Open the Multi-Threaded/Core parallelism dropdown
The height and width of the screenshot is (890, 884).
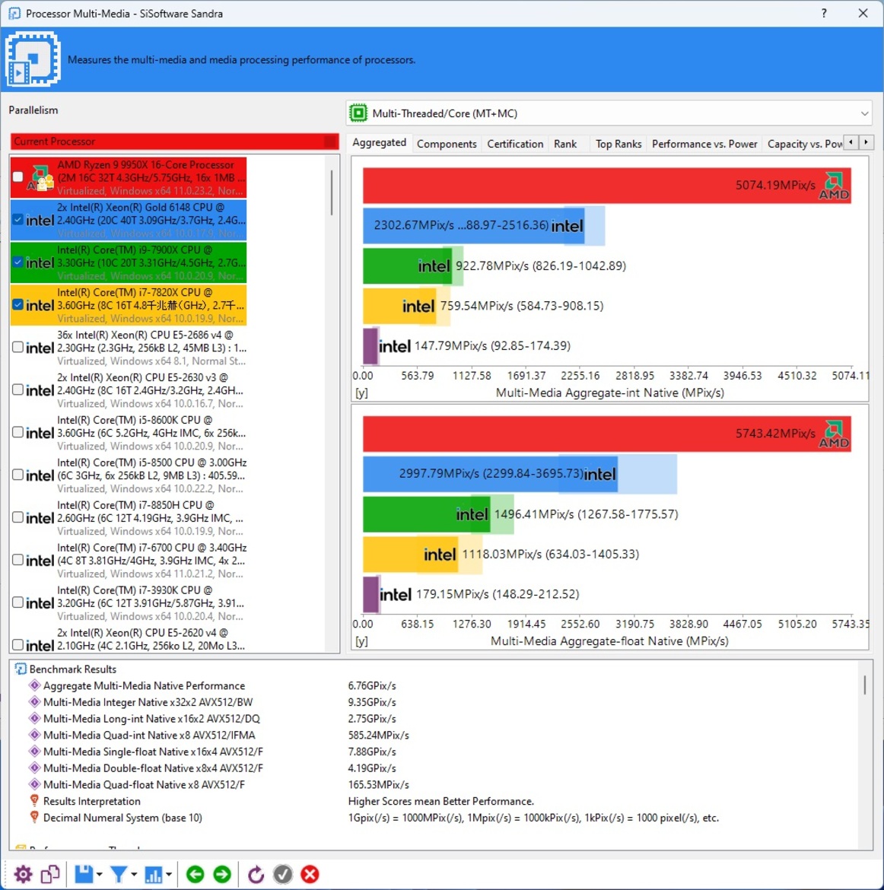click(x=609, y=113)
